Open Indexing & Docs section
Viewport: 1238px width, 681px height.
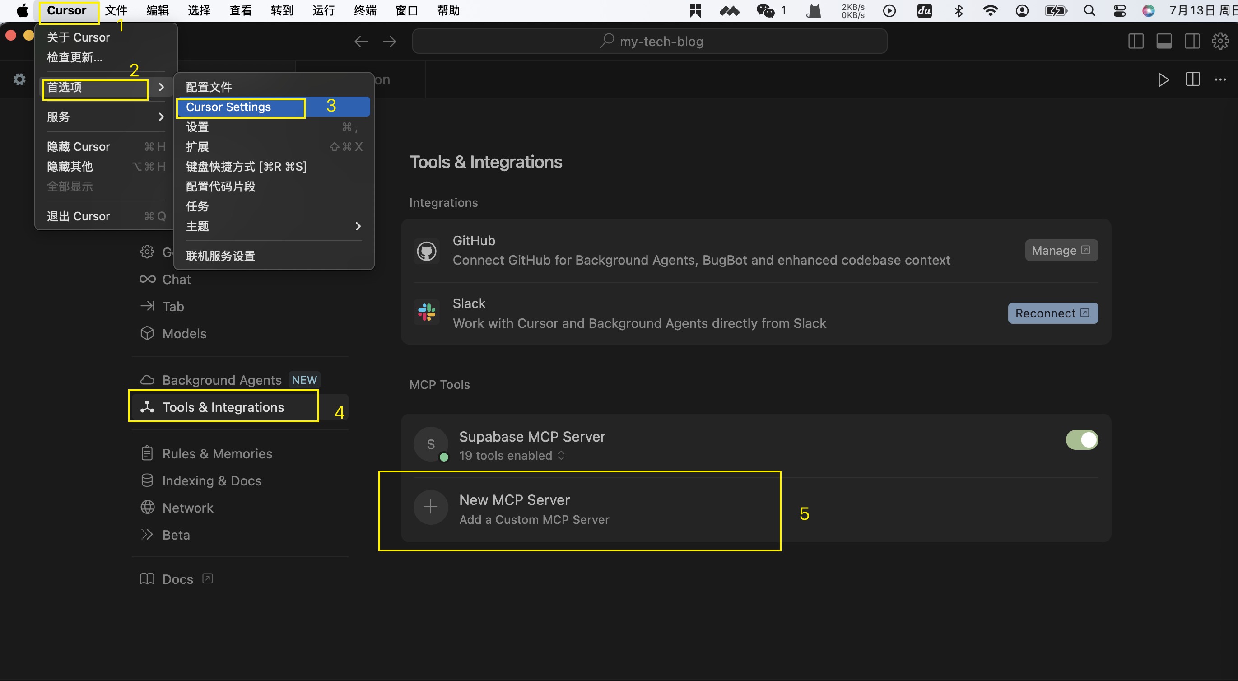point(239,480)
